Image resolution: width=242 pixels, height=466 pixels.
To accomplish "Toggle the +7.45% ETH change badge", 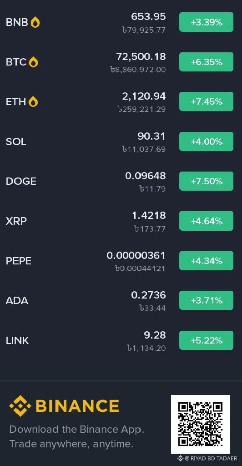I will pos(206,101).
